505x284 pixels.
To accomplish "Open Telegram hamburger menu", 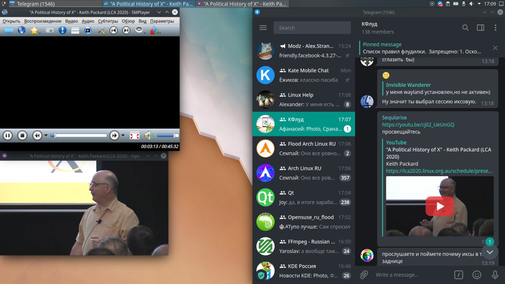I will click(263, 28).
